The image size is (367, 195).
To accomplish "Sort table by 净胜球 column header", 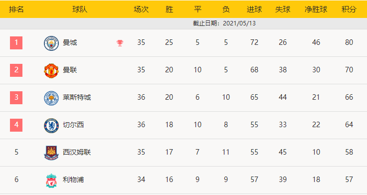I will [316, 9].
